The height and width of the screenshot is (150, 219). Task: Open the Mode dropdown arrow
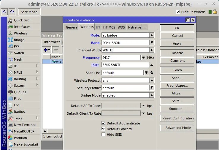tap(152, 35)
